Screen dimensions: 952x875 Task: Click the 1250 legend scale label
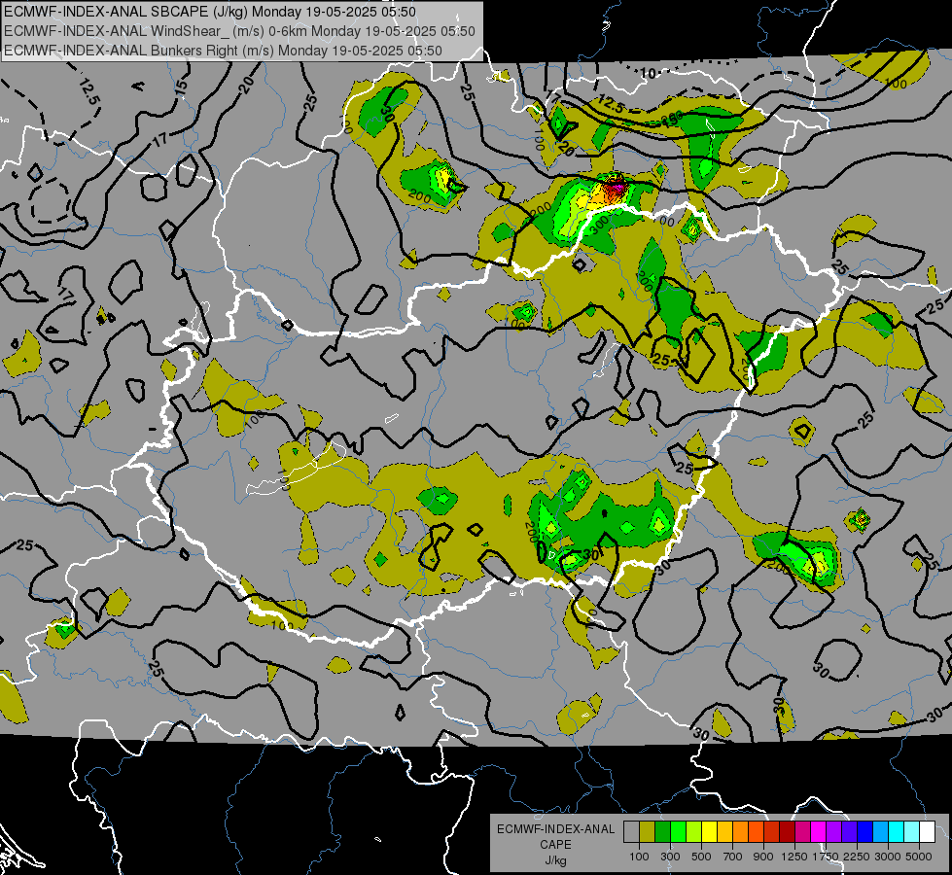click(794, 857)
